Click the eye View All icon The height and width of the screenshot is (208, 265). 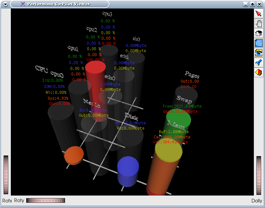(259, 52)
